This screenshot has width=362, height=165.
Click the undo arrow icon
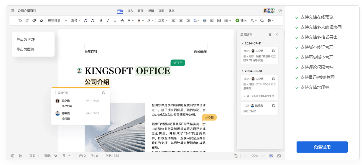coord(20,21)
